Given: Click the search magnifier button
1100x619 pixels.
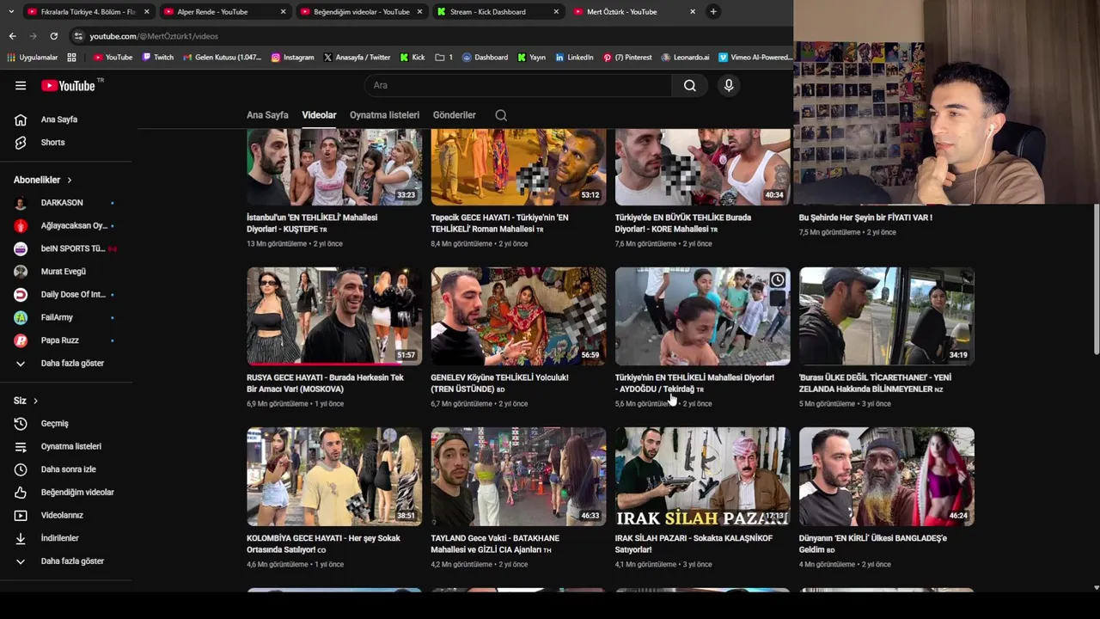Looking at the screenshot, I should point(689,85).
